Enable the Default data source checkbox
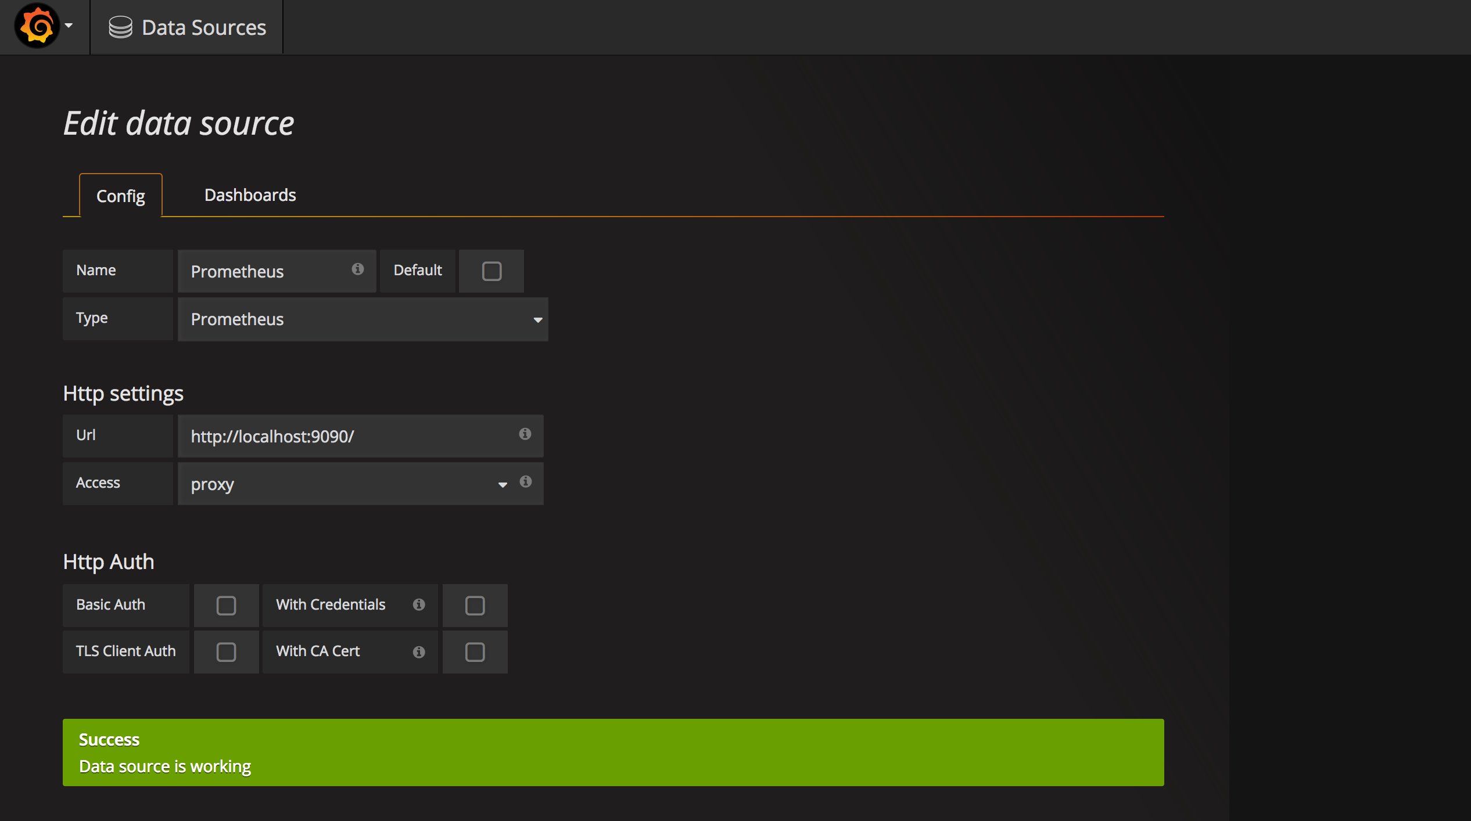 491,271
